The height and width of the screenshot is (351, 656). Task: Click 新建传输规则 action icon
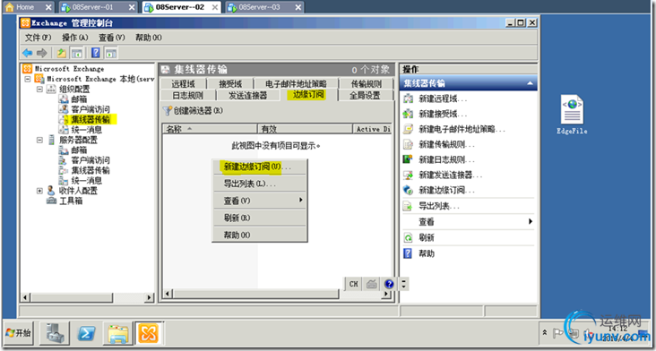click(408, 144)
